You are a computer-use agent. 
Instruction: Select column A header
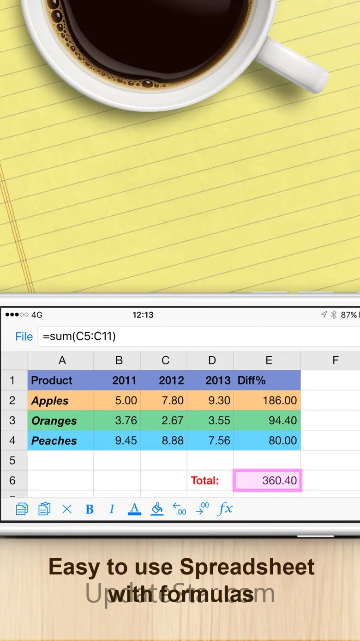pyautogui.click(x=62, y=360)
